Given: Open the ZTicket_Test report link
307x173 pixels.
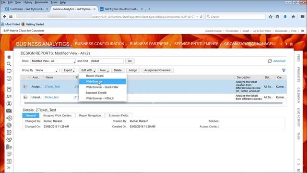Looking at the screenshot, I should click(52, 86).
